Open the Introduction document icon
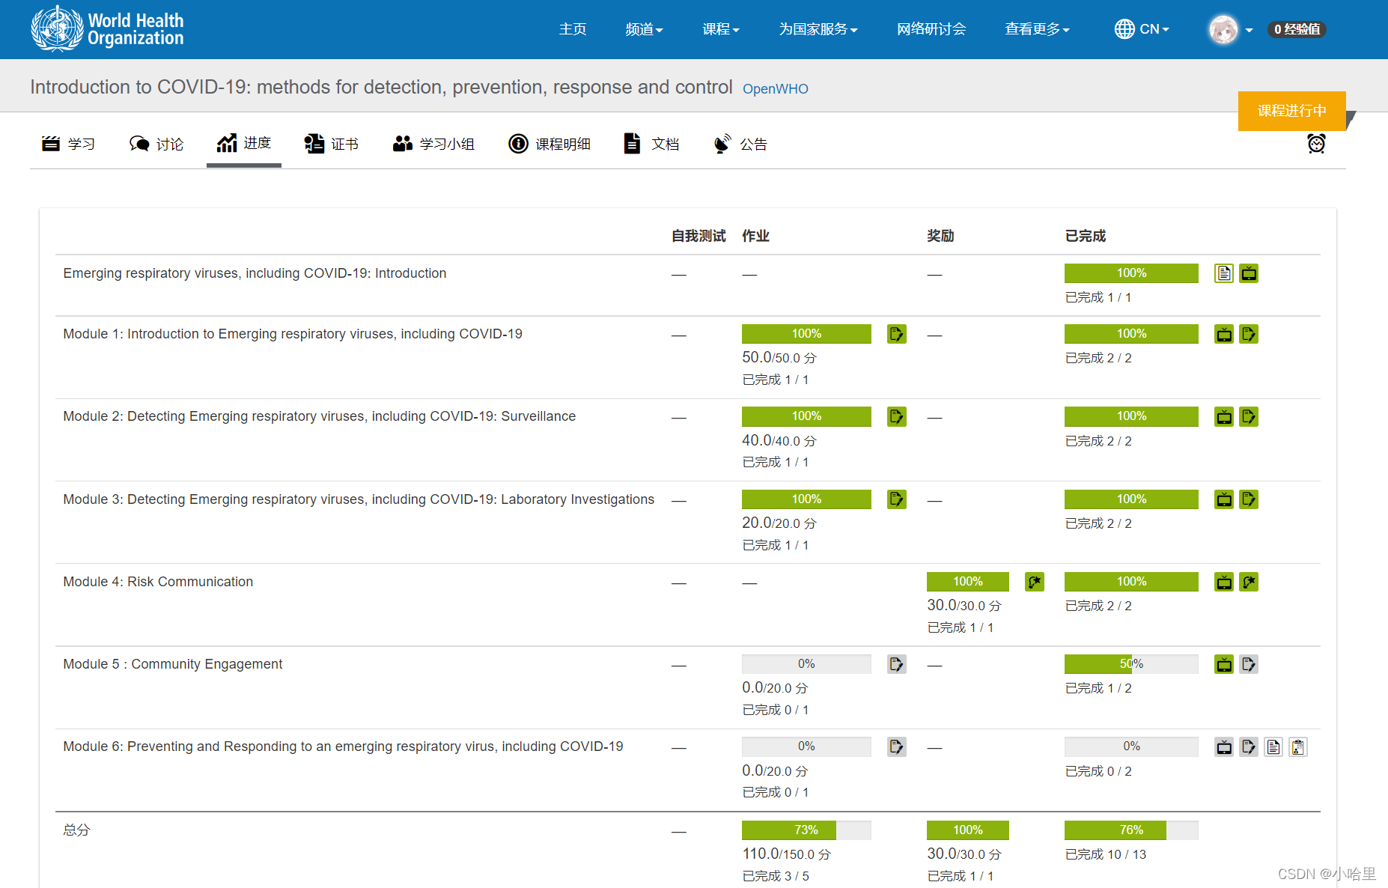This screenshot has height=888, width=1388. [1224, 273]
